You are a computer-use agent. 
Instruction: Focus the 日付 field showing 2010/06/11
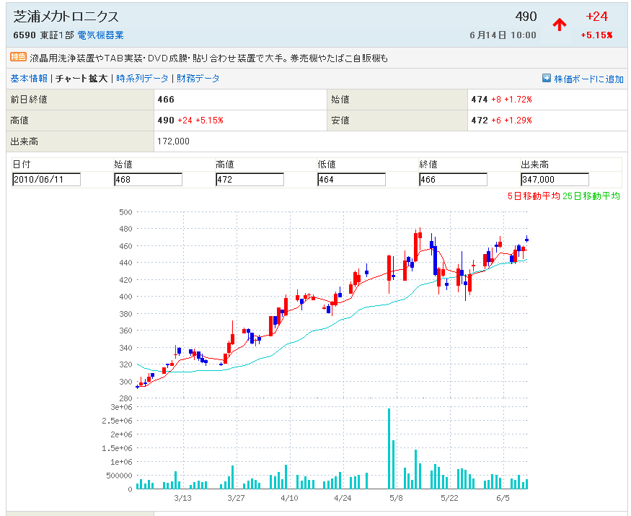[x=46, y=180]
